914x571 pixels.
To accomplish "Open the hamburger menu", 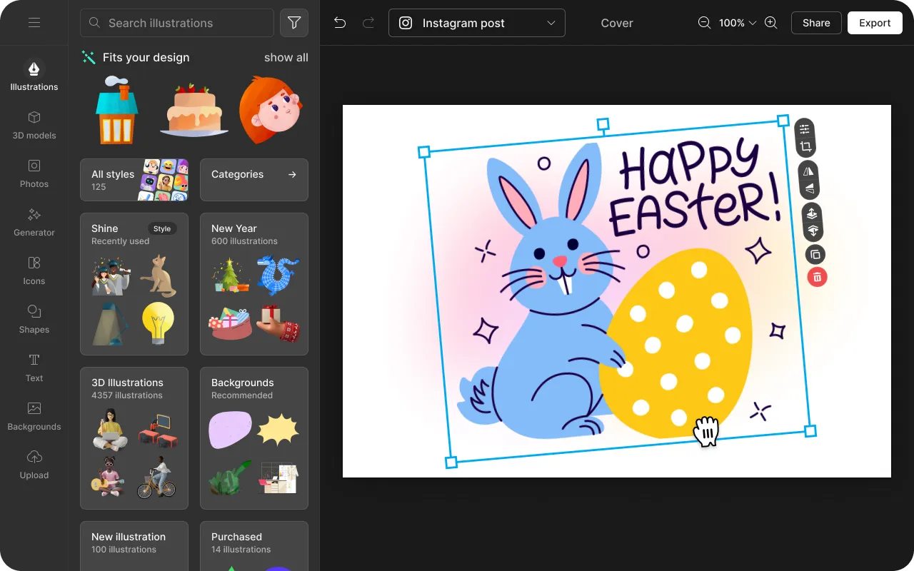I will (34, 23).
